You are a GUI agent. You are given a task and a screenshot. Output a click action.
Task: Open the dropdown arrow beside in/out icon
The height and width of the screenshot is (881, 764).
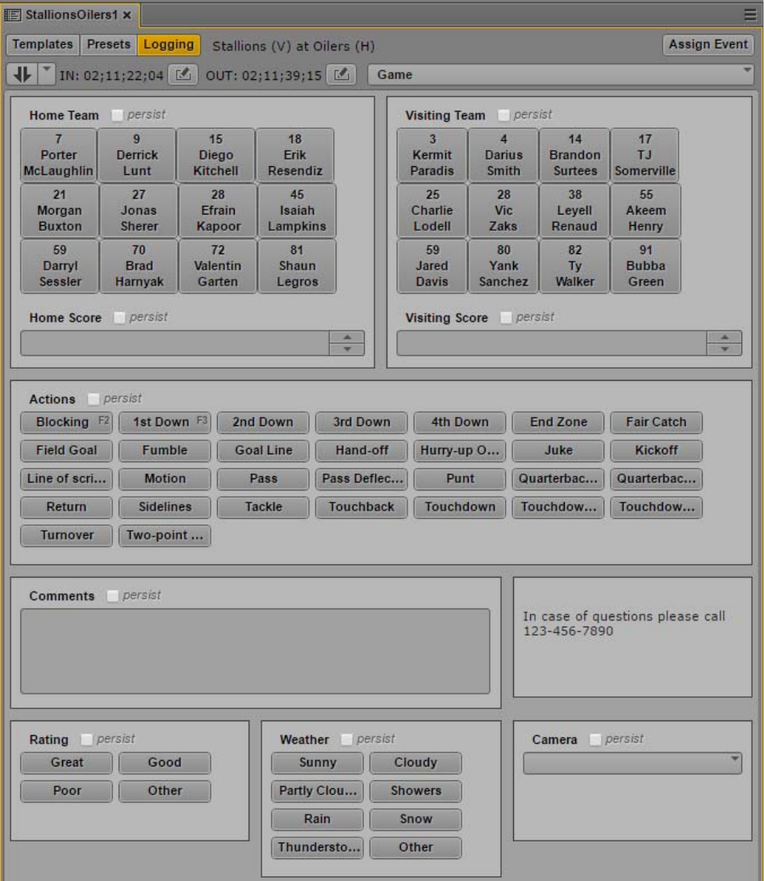click(x=47, y=74)
